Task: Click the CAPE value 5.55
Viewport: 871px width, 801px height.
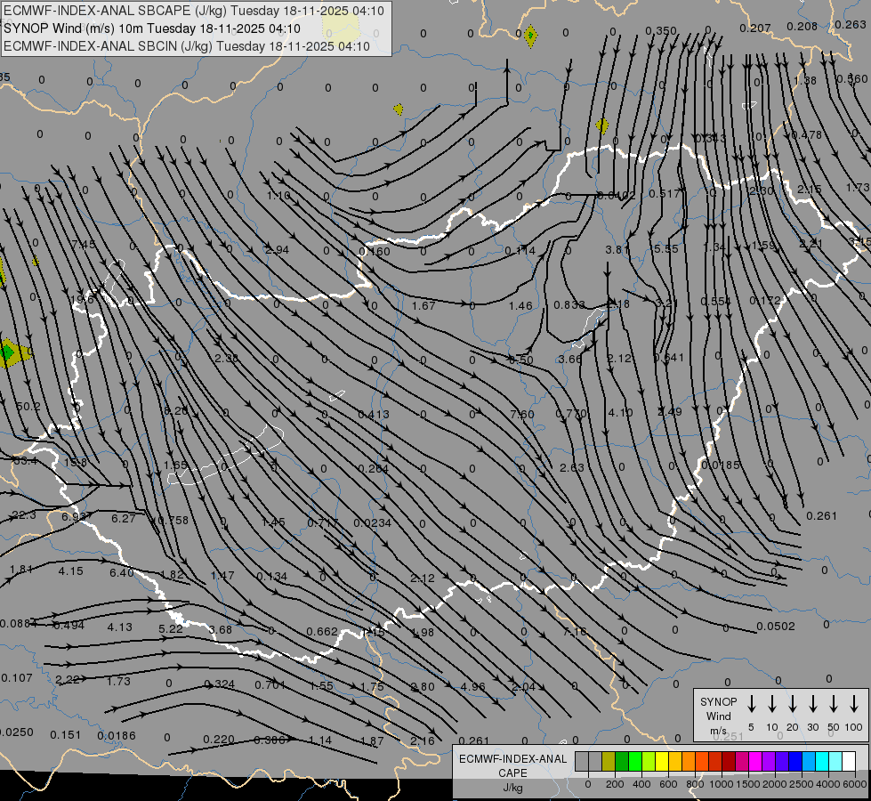Action: coord(666,248)
